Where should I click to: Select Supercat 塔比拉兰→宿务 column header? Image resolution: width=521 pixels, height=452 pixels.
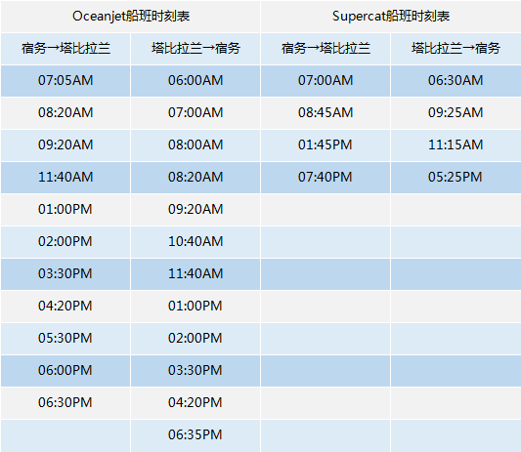456,49
